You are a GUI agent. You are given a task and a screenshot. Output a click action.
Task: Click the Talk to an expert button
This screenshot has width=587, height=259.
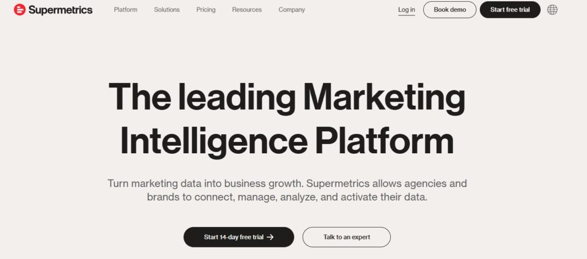(x=347, y=237)
